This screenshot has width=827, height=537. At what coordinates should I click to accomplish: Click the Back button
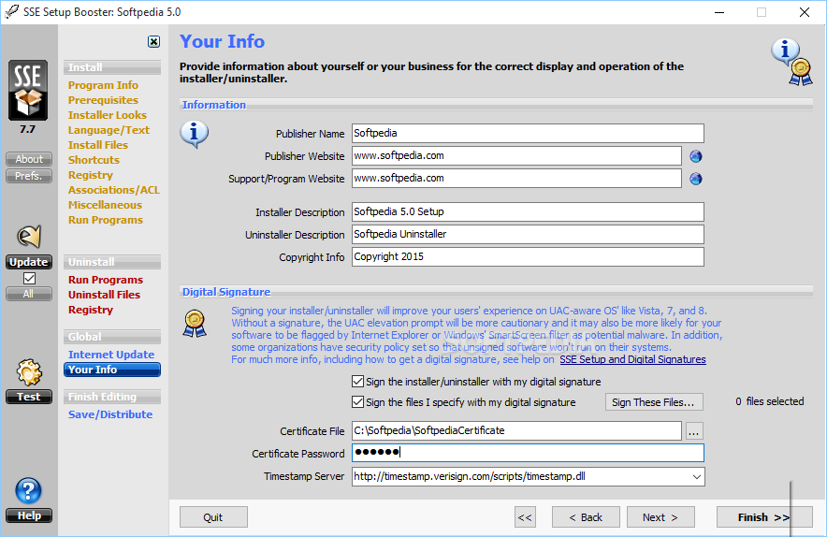[x=586, y=517]
